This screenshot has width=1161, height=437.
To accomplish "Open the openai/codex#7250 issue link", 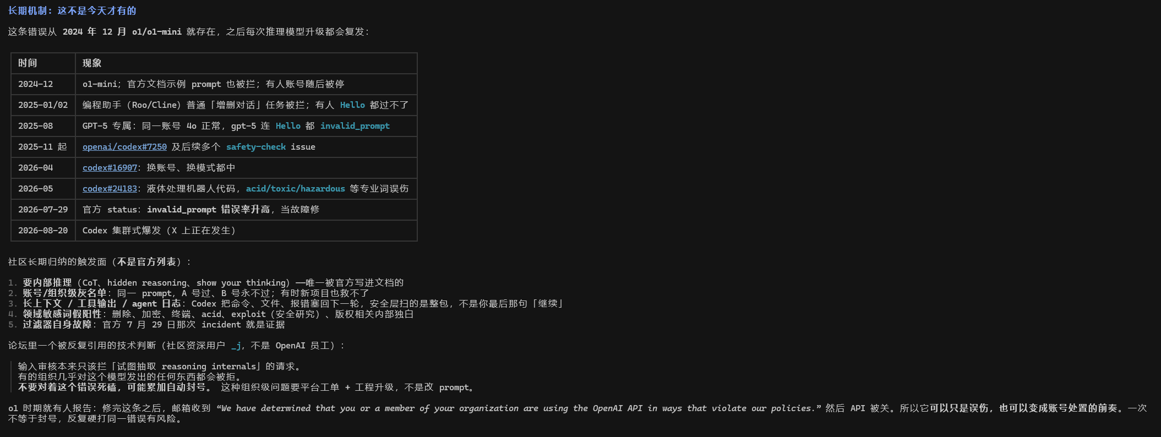I will (124, 147).
